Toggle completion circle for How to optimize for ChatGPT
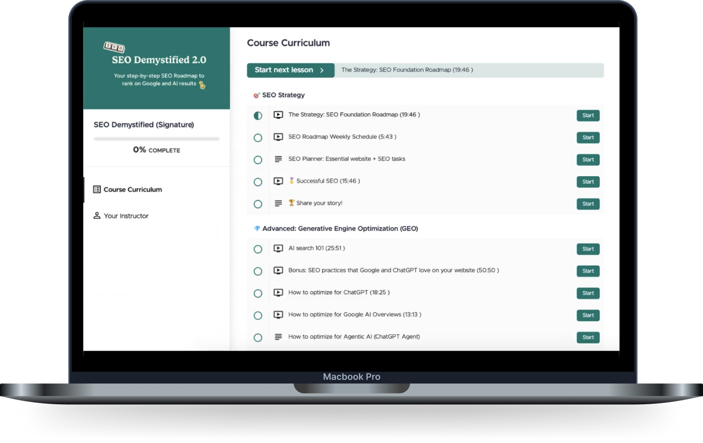703x443 pixels. [x=258, y=293]
